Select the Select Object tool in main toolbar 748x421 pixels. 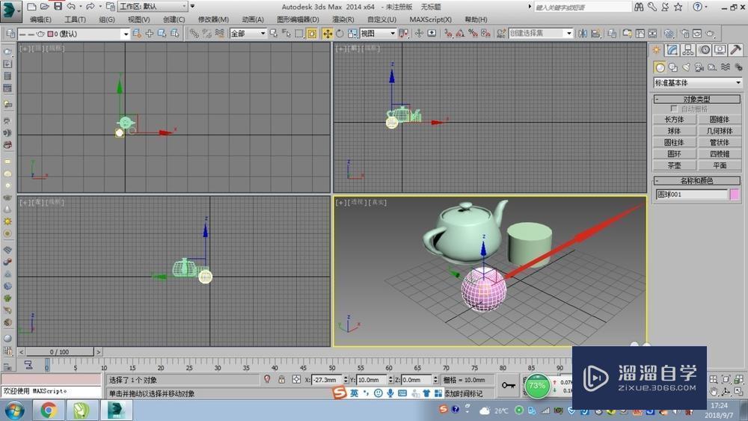click(273, 34)
